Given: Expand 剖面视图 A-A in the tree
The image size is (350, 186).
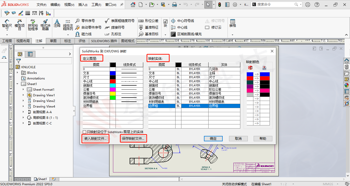Looking at the screenshot, I should coord(23,112).
